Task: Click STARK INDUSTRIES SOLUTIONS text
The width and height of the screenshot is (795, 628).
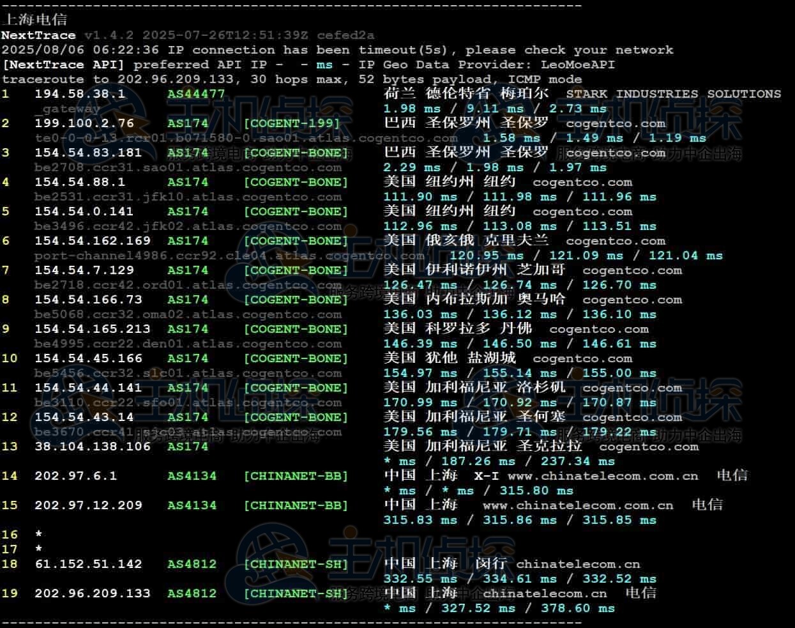Action: (x=673, y=94)
